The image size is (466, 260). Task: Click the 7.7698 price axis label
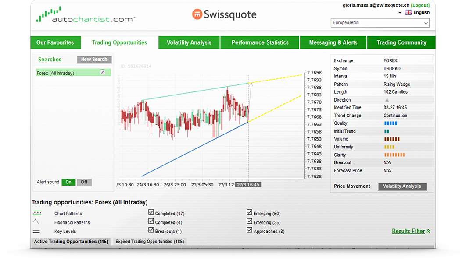click(315, 73)
